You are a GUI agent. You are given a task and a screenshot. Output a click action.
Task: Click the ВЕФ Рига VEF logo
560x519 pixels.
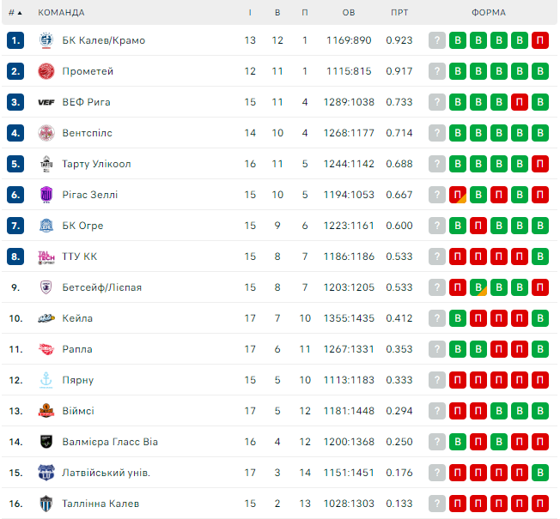pyautogui.click(x=46, y=102)
